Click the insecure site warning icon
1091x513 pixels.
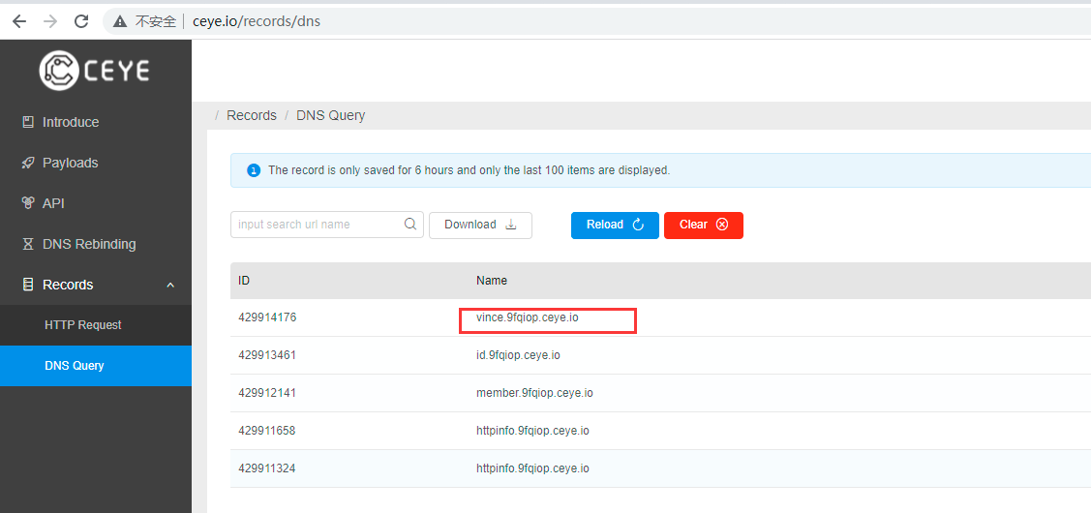120,21
